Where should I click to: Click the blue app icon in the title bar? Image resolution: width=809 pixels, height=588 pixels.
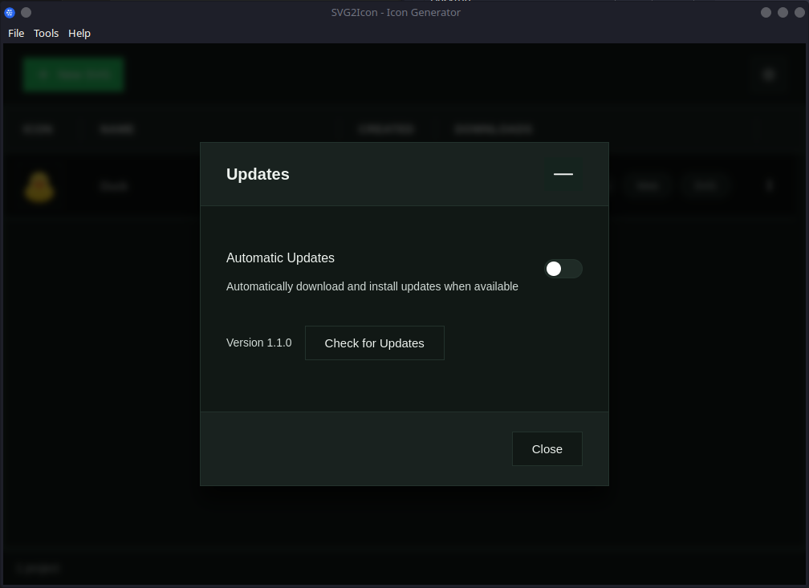(9, 12)
